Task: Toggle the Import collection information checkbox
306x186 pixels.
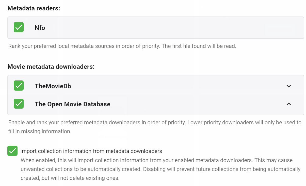Action: click(12, 151)
